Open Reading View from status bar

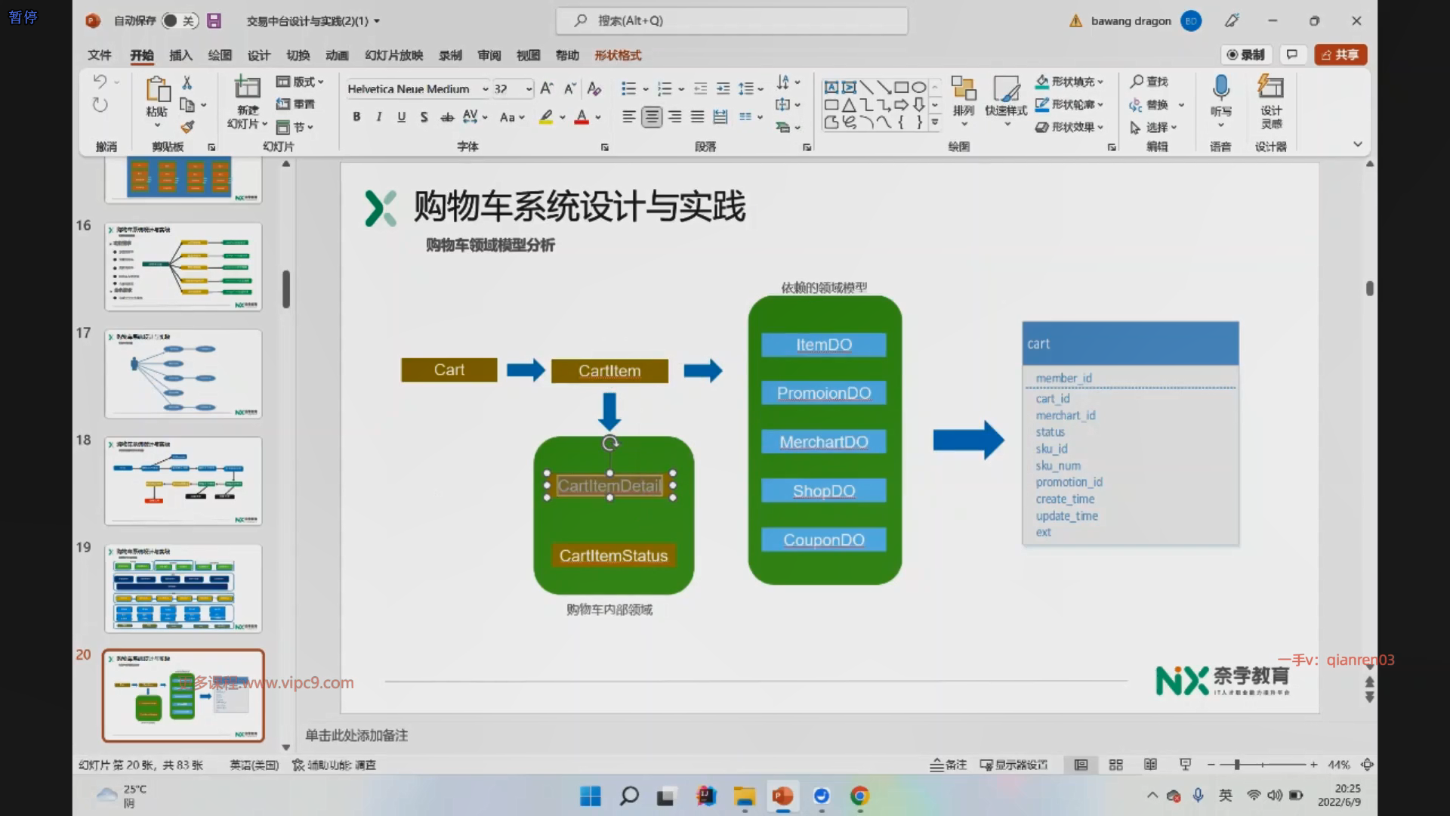coord(1150,765)
